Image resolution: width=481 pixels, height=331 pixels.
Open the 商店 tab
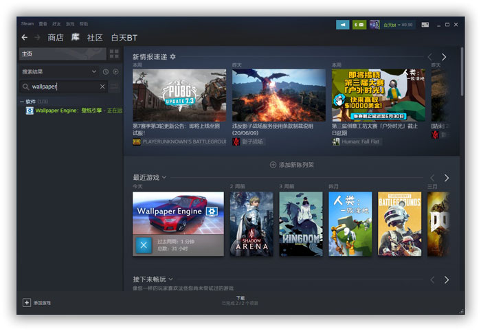point(56,37)
